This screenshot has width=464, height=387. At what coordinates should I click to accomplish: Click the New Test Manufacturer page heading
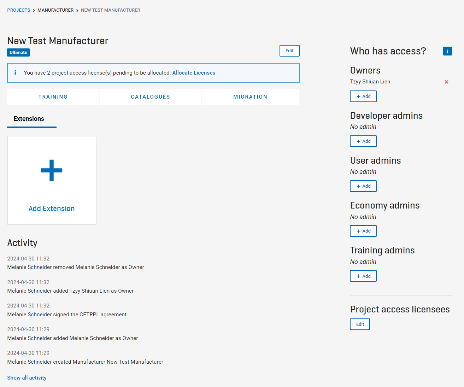click(58, 41)
